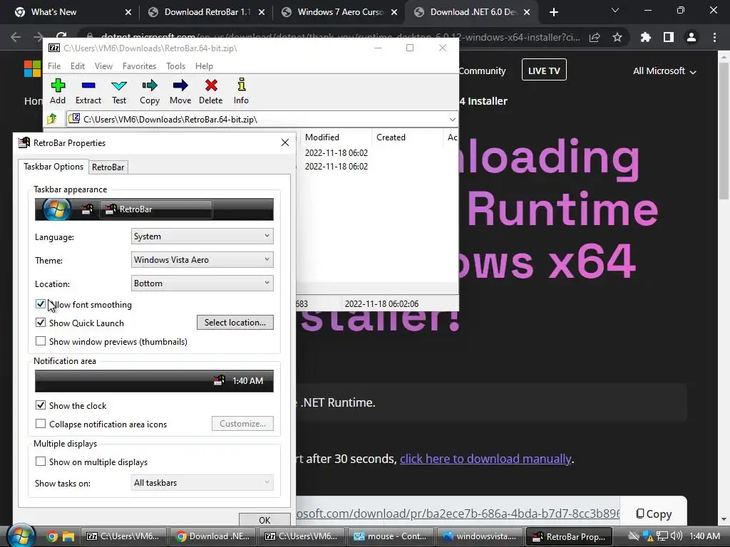Enable Collapse notification area icons
This screenshot has height=547, width=730.
coord(41,424)
